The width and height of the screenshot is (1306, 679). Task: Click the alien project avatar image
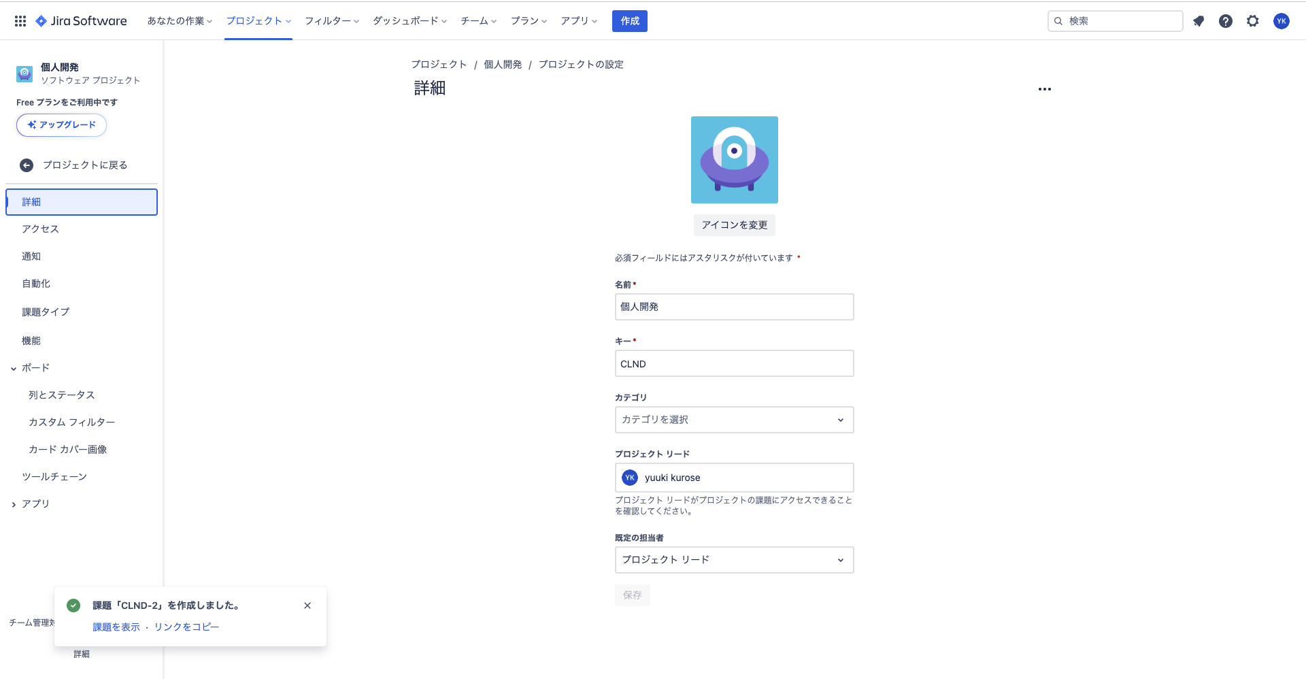(734, 160)
